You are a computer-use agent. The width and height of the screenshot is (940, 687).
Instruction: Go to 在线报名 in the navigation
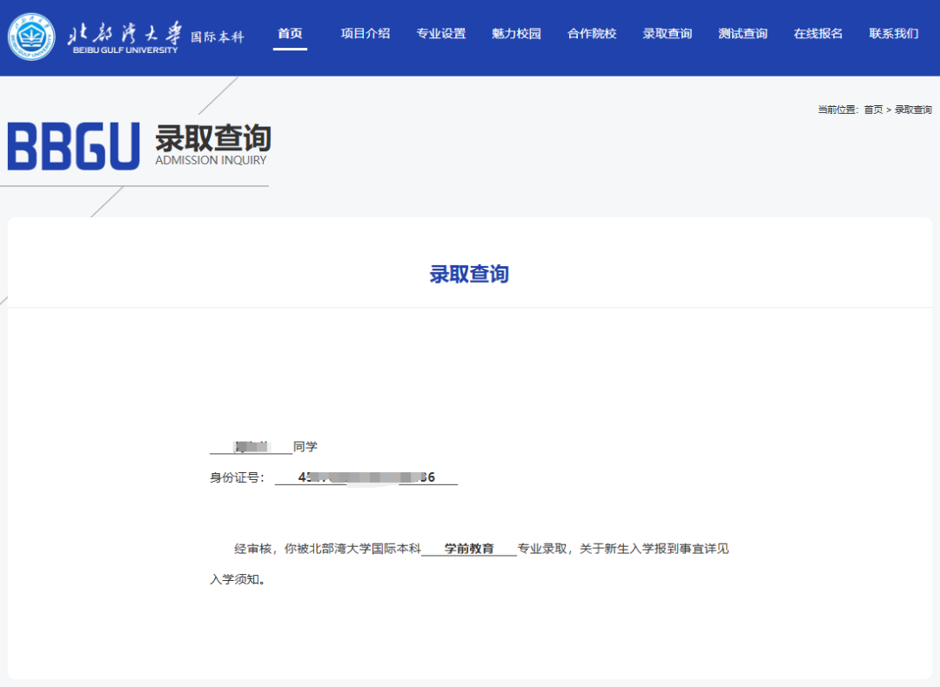coord(818,34)
